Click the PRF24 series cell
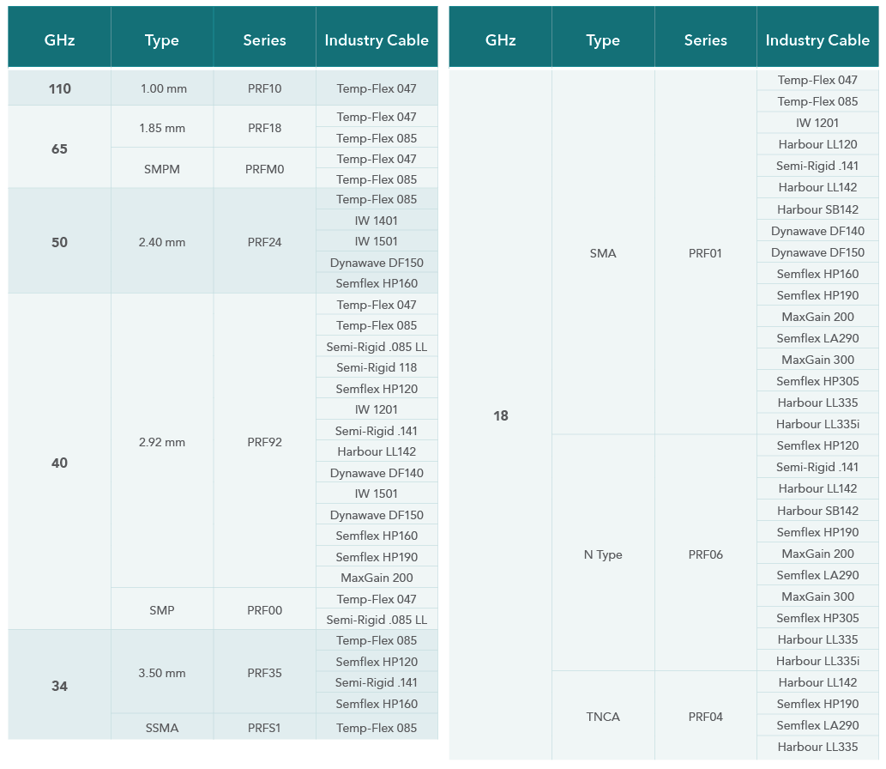Viewport: 886px width, 769px height. (x=264, y=242)
